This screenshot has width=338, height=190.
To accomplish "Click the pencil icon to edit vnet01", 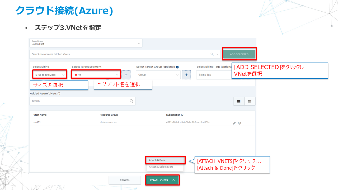I will pos(234,123).
